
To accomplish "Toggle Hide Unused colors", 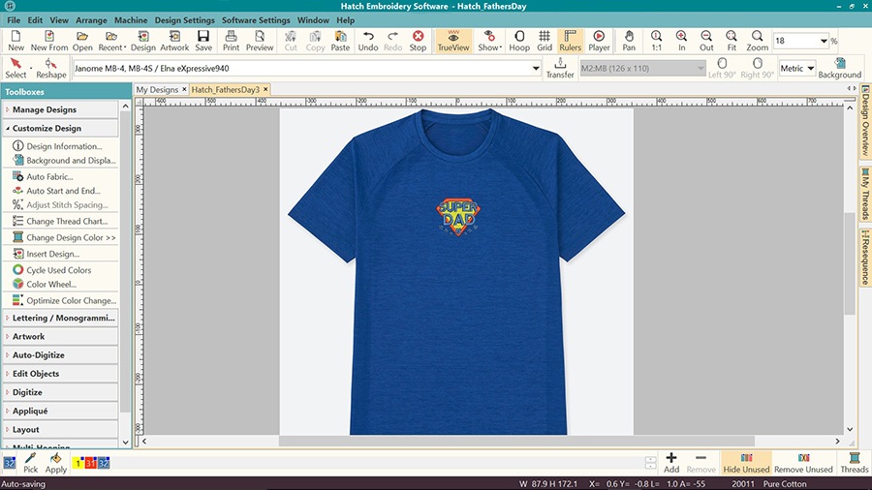I will (746, 462).
